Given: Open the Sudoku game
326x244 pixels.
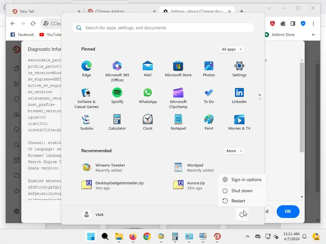Looking at the screenshot, I should (x=87, y=122).
